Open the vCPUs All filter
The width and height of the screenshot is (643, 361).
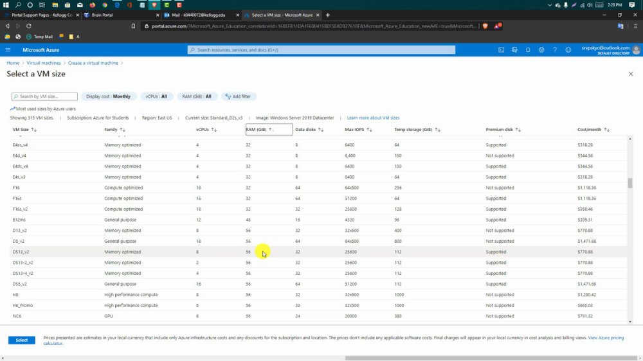click(156, 96)
